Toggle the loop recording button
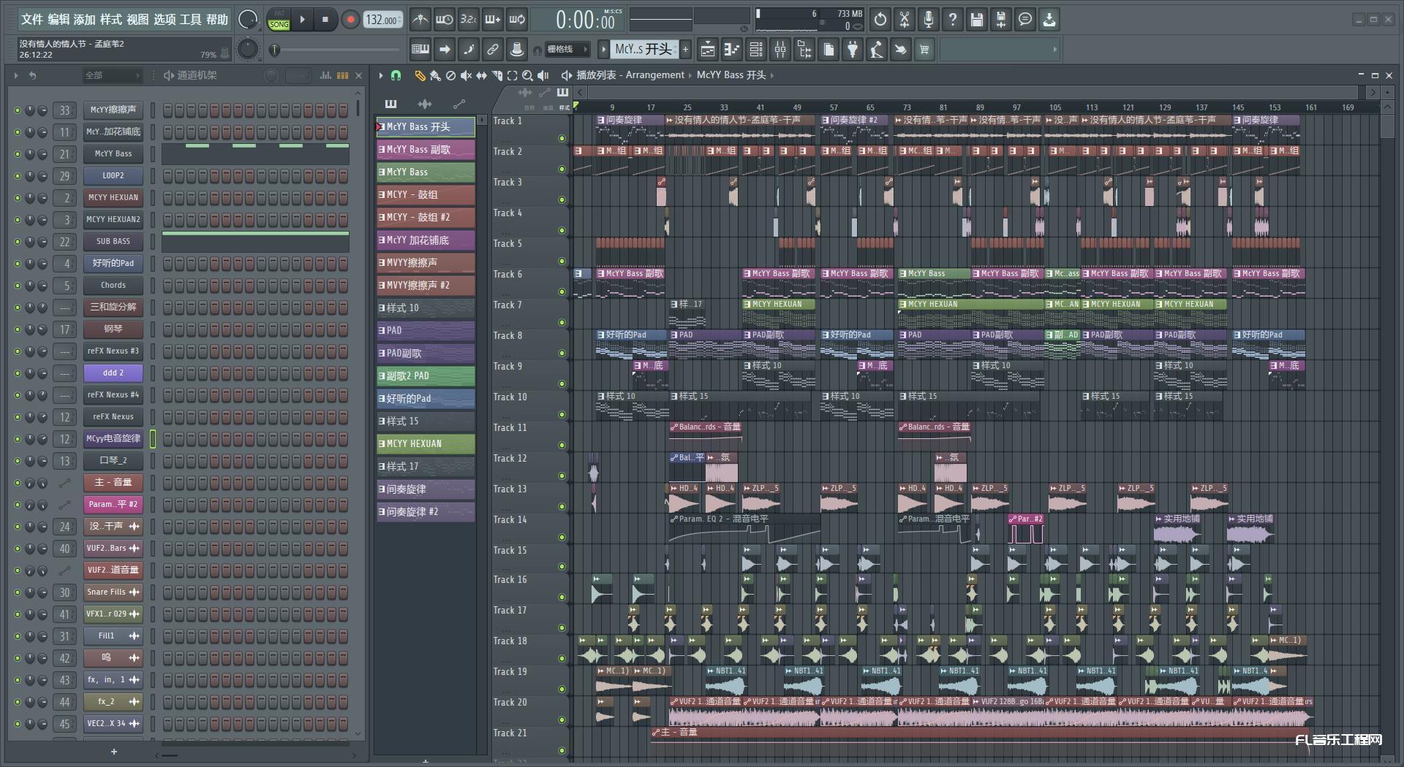The width and height of the screenshot is (1404, 767). click(517, 20)
